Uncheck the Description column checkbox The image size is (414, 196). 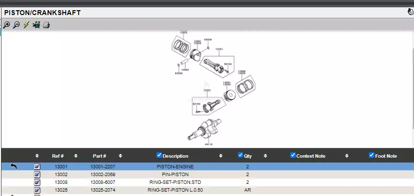pyautogui.click(x=159, y=155)
